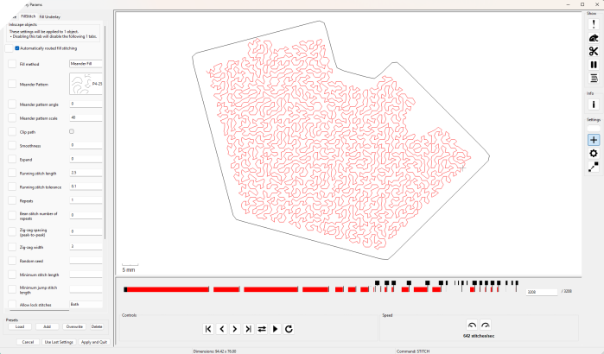Click the Command: STITCH status text
The width and height of the screenshot is (604, 354).
(412, 351)
